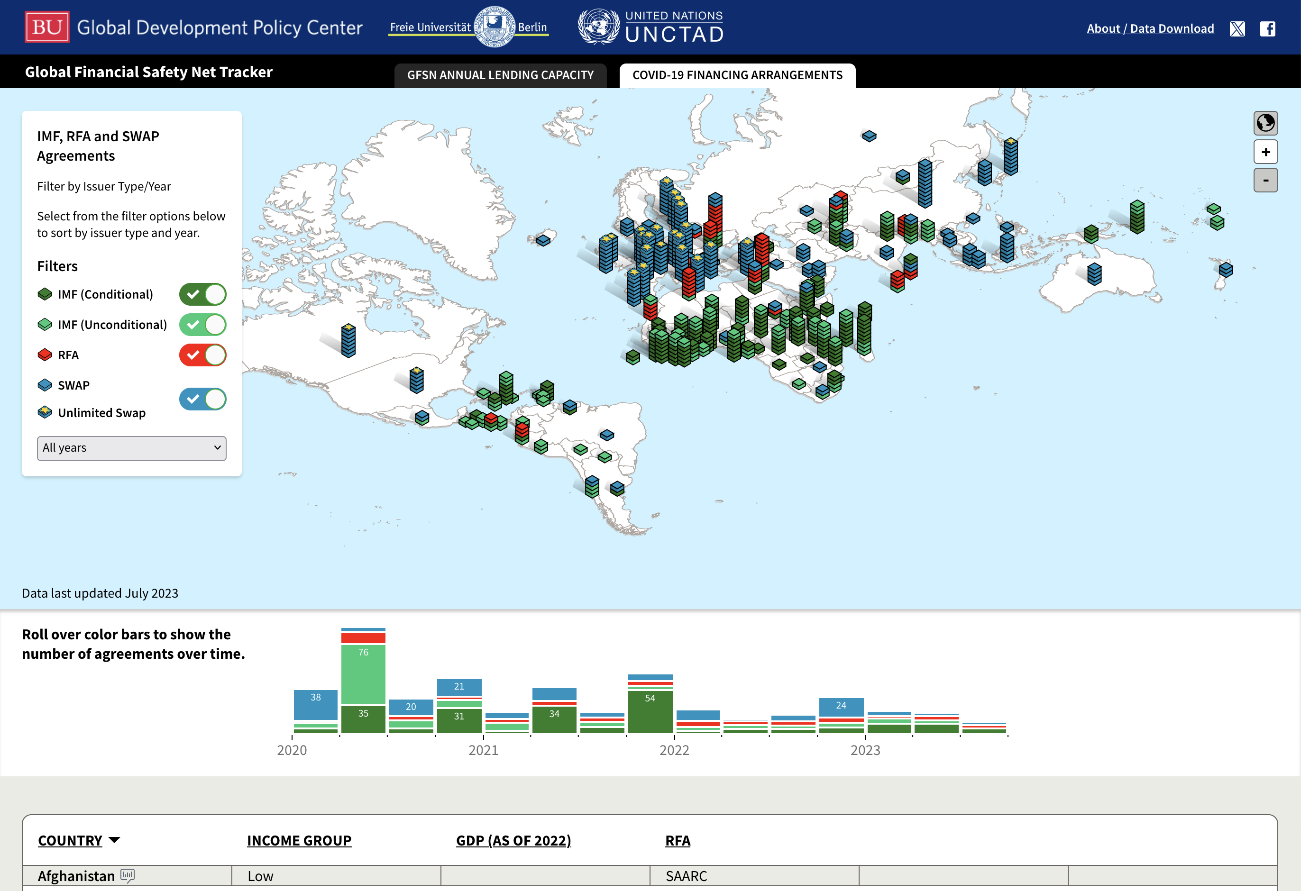Zoom in on the map with plus icon
The image size is (1301, 891).
pos(1265,152)
